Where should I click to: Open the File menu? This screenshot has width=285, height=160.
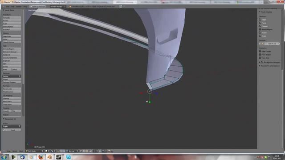pos(8,7)
